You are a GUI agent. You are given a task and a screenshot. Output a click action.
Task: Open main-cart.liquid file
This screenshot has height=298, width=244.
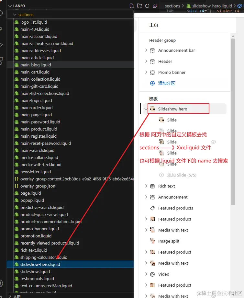coord(35,72)
